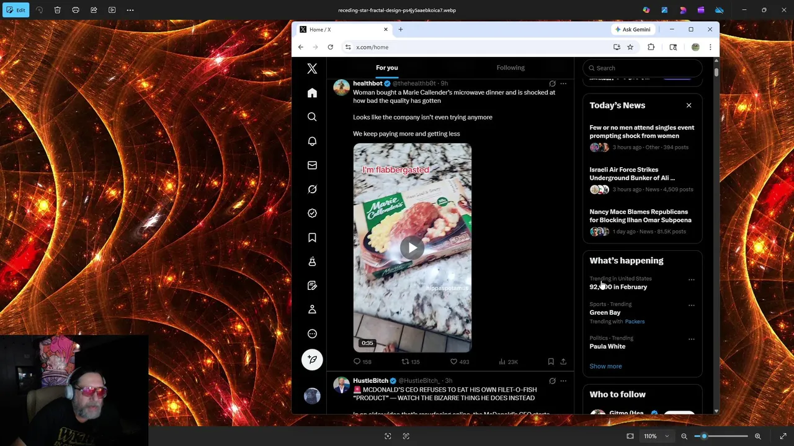
Task: Open the Chrome profile avatar
Action: pos(695,47)
